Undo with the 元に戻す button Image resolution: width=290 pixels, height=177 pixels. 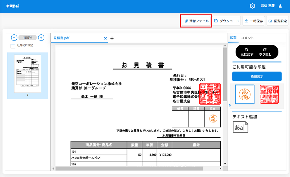pyautogui.click(x=247, y=52)
